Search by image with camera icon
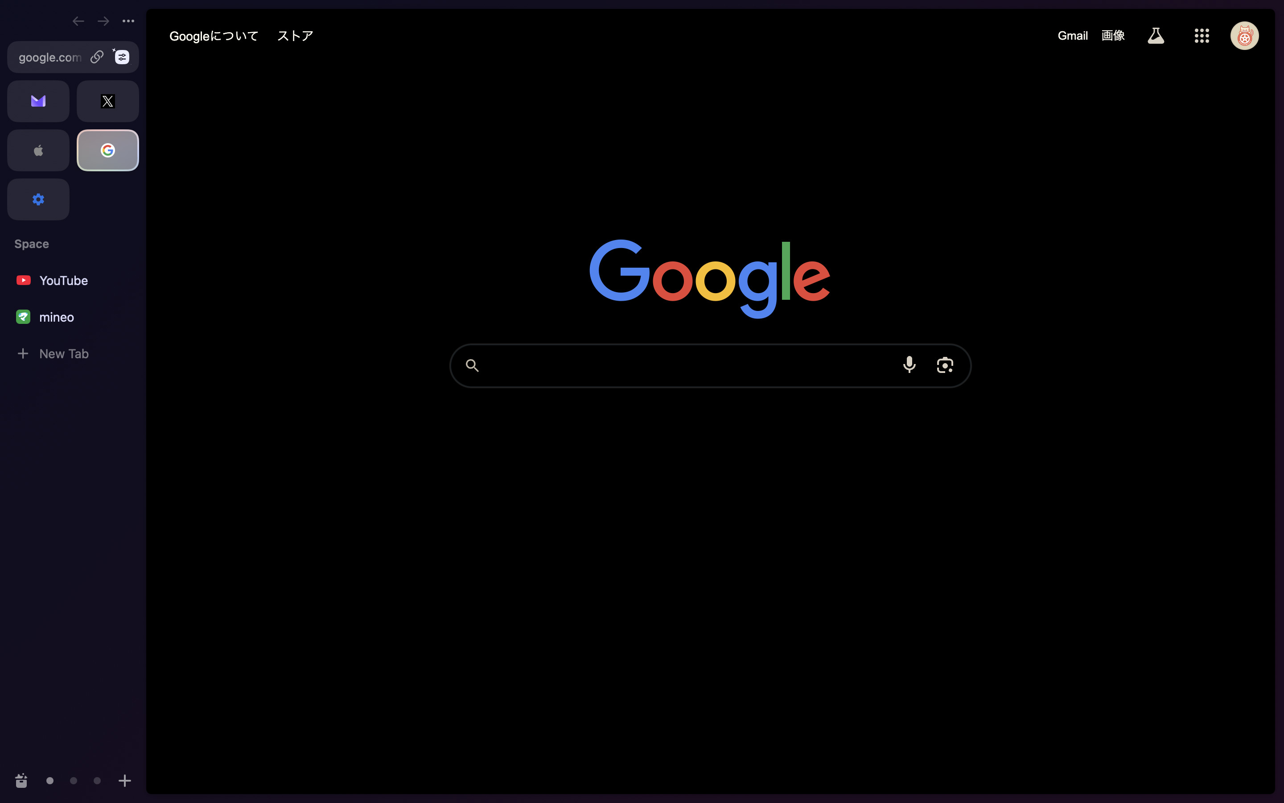This screenshot has width=1284, height=803. tap(944, 365)
